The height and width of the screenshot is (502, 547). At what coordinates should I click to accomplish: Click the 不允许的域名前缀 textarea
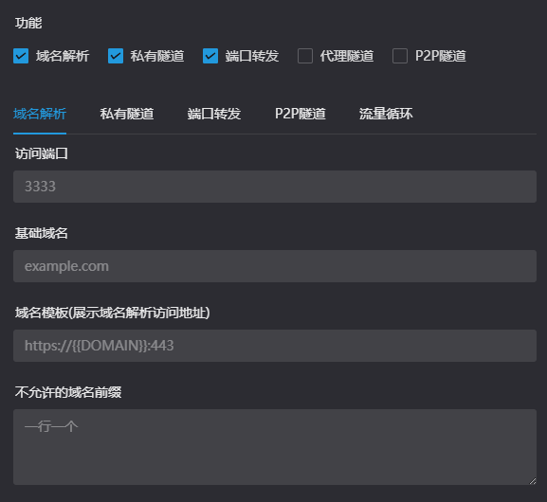point(275,447)
